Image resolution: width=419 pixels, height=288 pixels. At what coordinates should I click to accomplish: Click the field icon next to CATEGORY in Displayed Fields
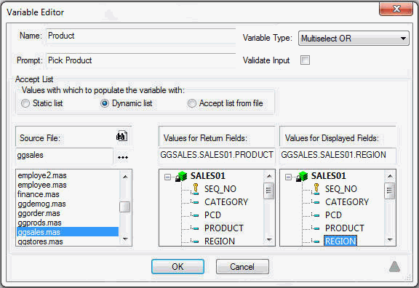[316, 202]
